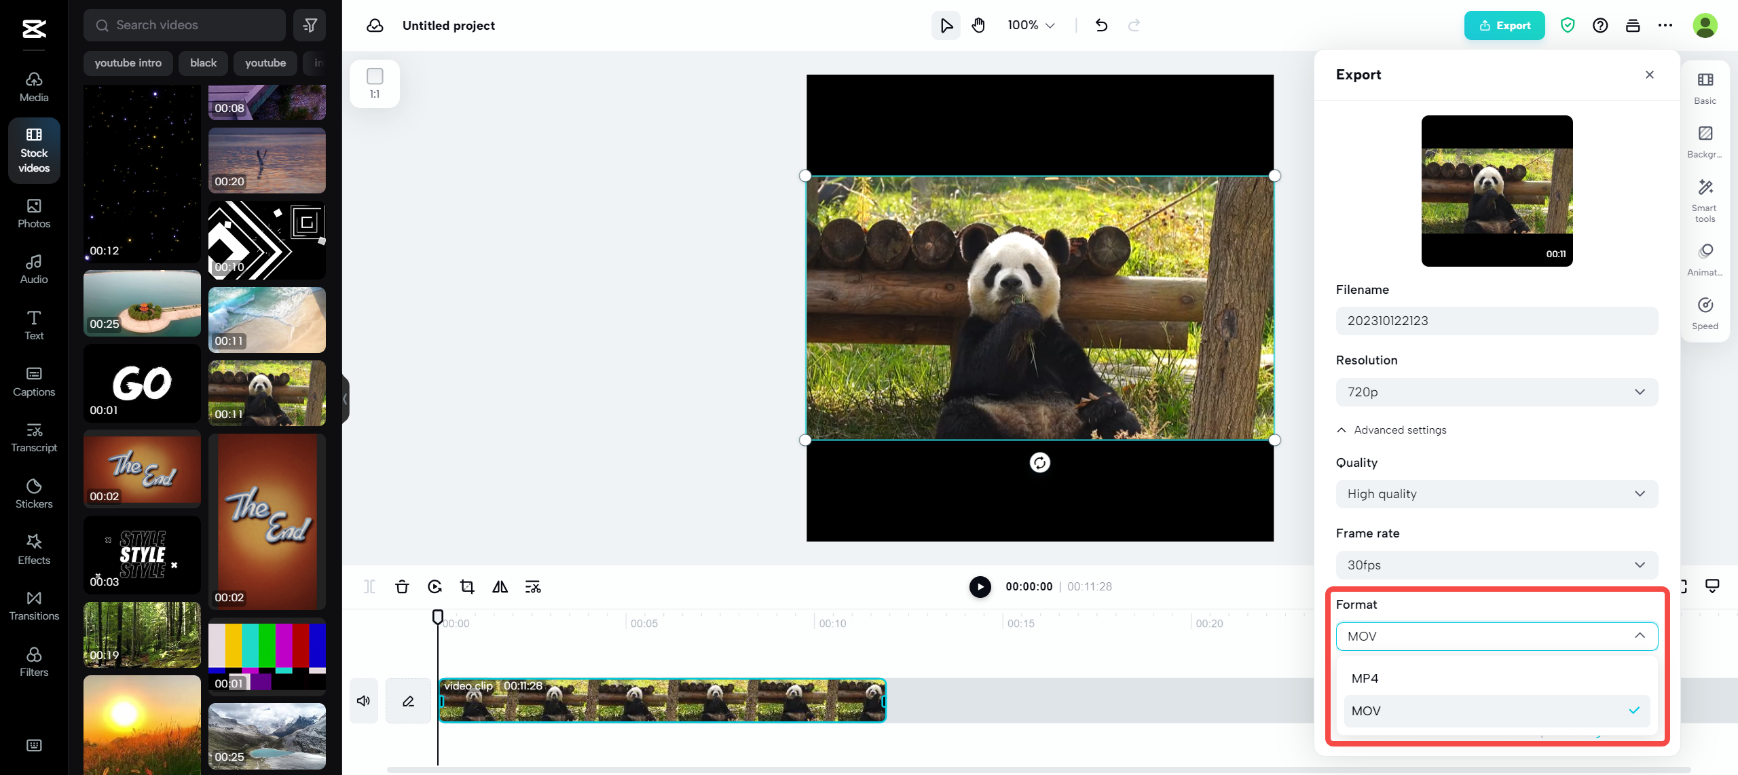This screenshot has width=1738, height=775.
Task: Open the filter icon beside search
Action: pos(310,26)
